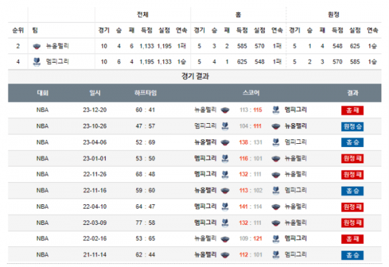
Task: Click the 멤피그리 logo in the 23-12-20 game row
Action: point(276,110)
